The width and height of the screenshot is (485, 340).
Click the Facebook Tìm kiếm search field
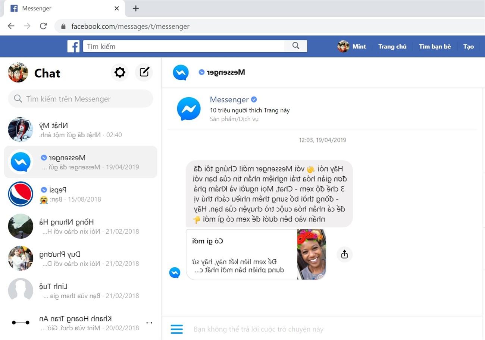[184, 46]
